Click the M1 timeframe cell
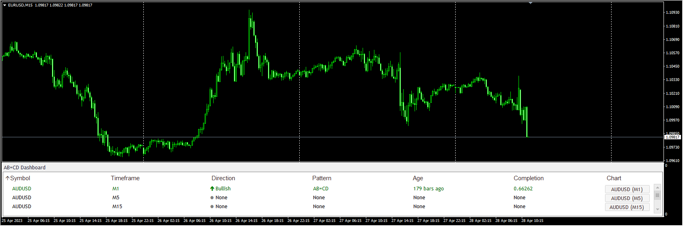This screenshot has height=226, width=683. coord(116,189)
